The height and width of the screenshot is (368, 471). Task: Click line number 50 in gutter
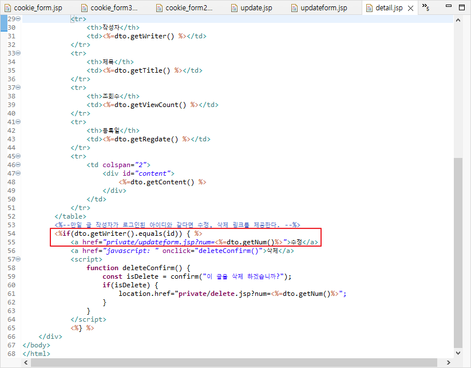point(11,199)
